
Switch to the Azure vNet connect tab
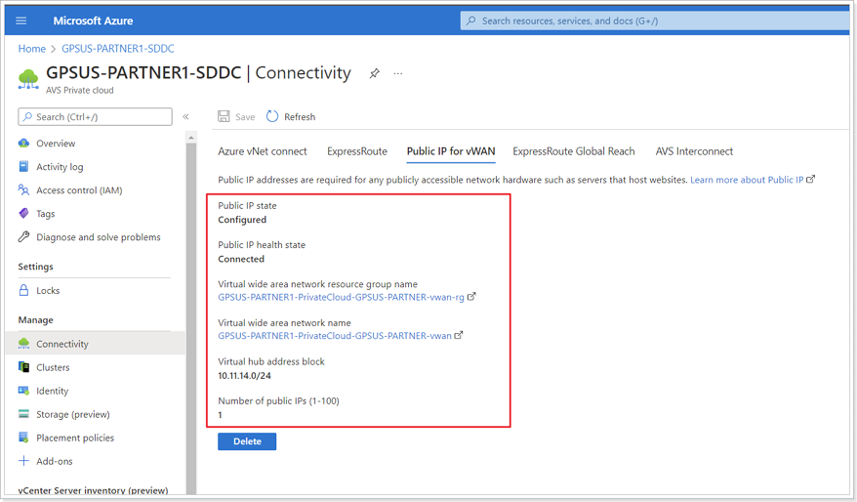click(x=263, y=151)
